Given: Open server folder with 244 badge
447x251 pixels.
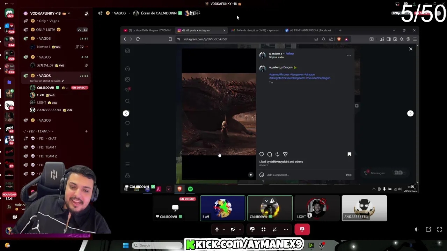Looking at the screenshot, I should [x=9, y=41].
